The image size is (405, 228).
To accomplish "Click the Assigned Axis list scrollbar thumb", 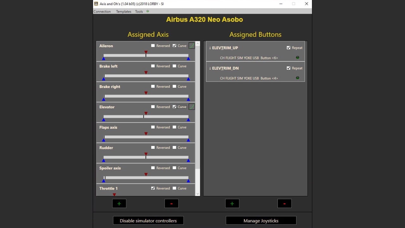I will pos(198,107).
